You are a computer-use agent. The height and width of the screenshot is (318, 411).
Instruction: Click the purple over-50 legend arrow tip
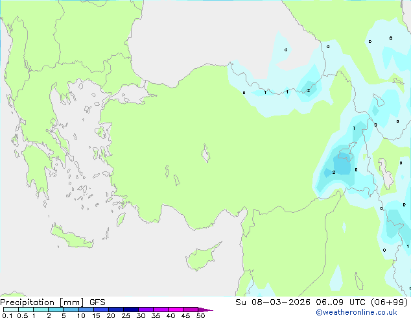pos(205,310)
